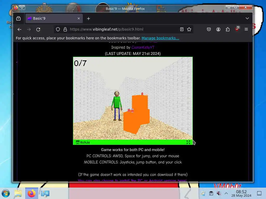266x199 pixels.
Task: Open the tracking protection shield icon
Action: pos(58,30)
